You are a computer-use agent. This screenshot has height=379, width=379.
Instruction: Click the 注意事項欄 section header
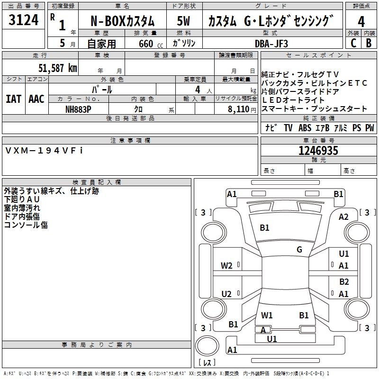(130, 141)
